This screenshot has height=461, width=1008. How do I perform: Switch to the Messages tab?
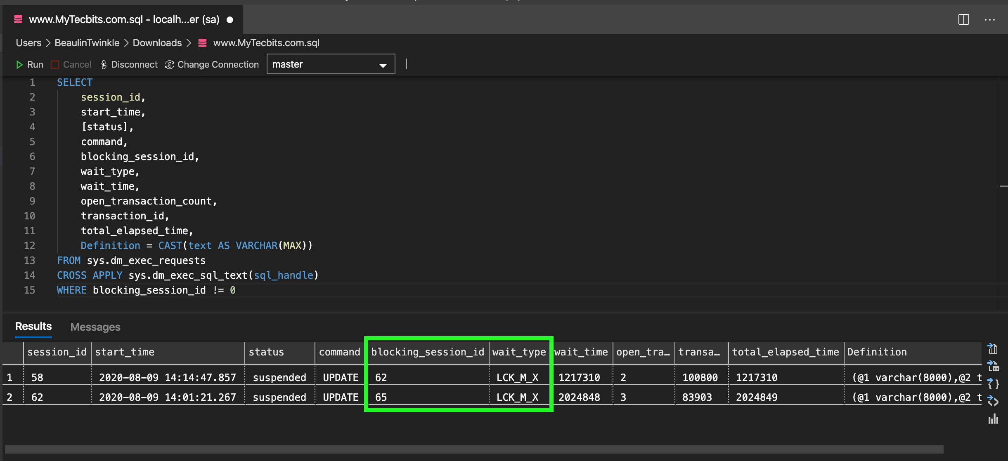95,327
